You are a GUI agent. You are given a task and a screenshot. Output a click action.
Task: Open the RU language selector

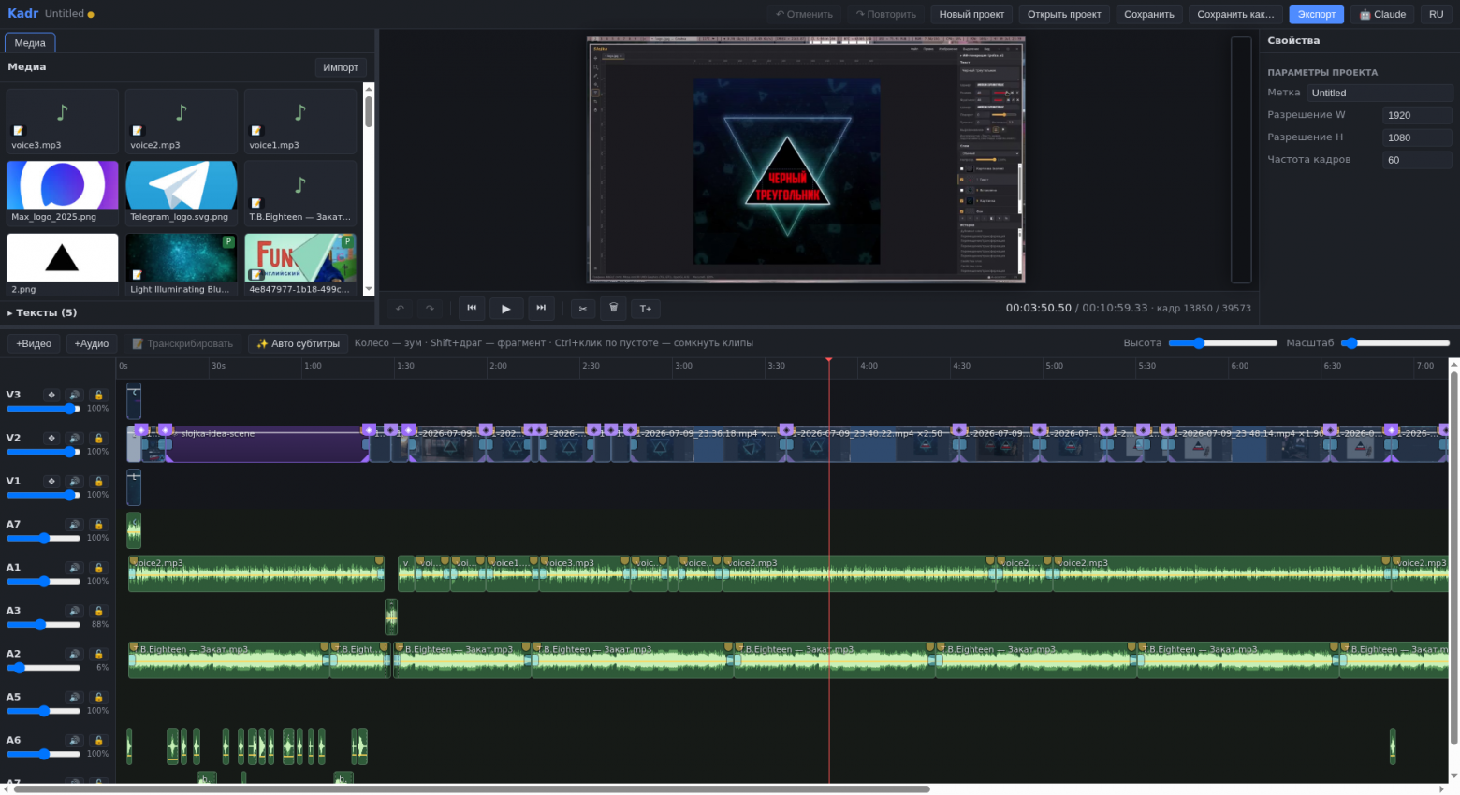click(1436, 14)
